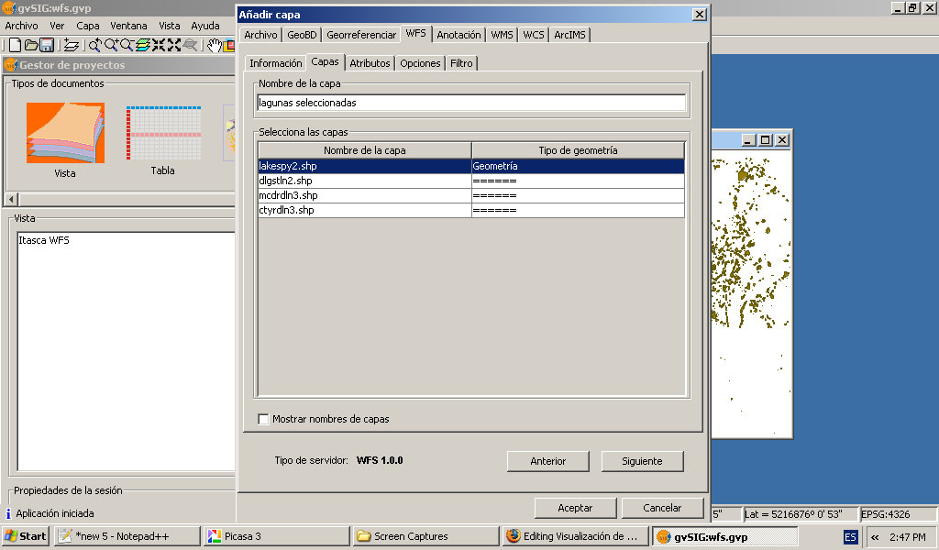Screen dimensions: 939x550
Task: Click the Anterior button
Action: [x=547, y=461]
